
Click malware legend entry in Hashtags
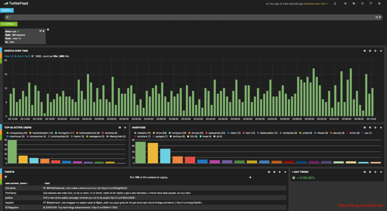coord(142,133)
